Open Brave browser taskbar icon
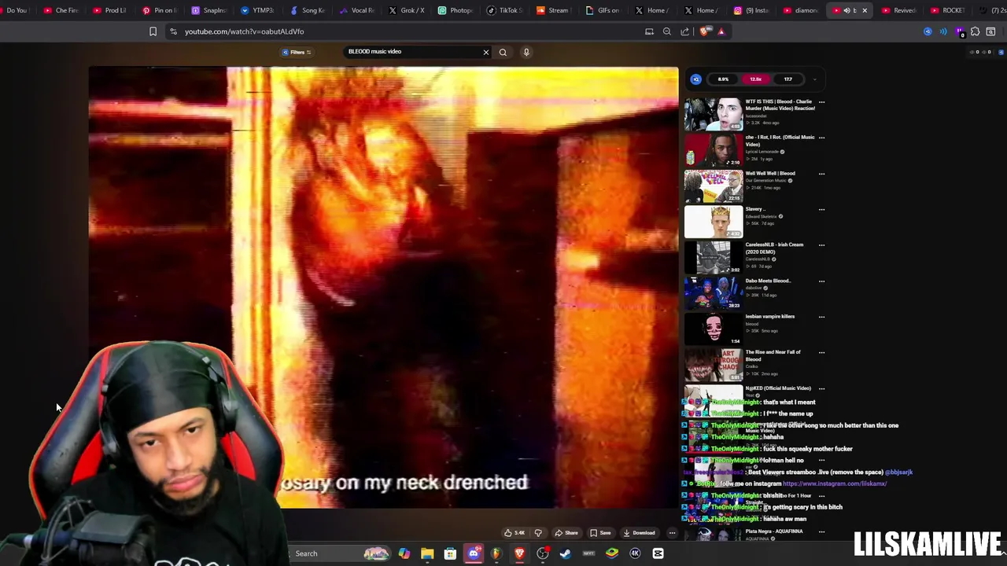The height and width of the screenshot is (566, 1007). [519, 553]
